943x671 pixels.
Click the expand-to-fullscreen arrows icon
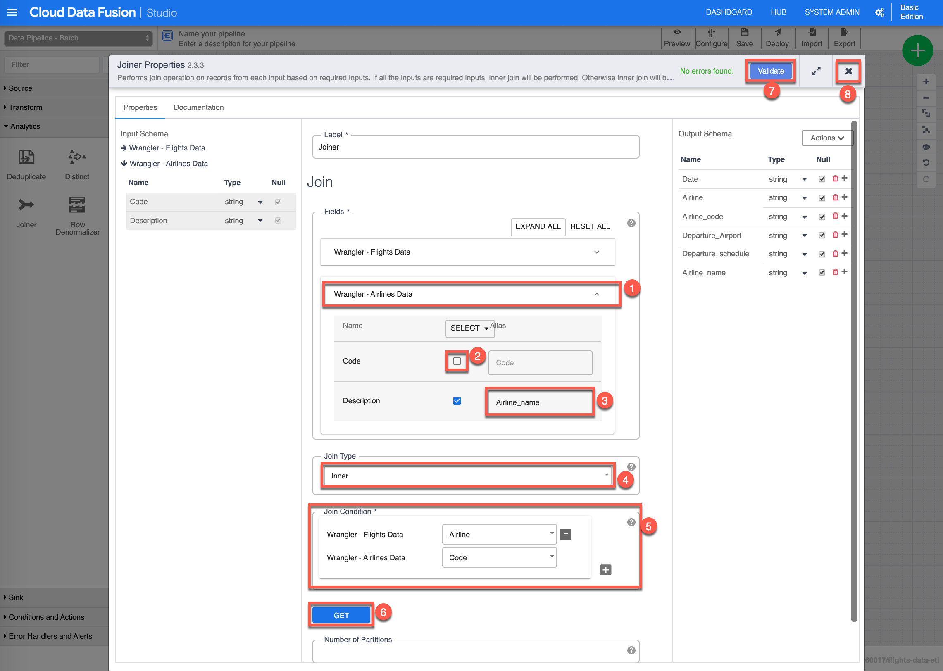(x=816, y=71)
